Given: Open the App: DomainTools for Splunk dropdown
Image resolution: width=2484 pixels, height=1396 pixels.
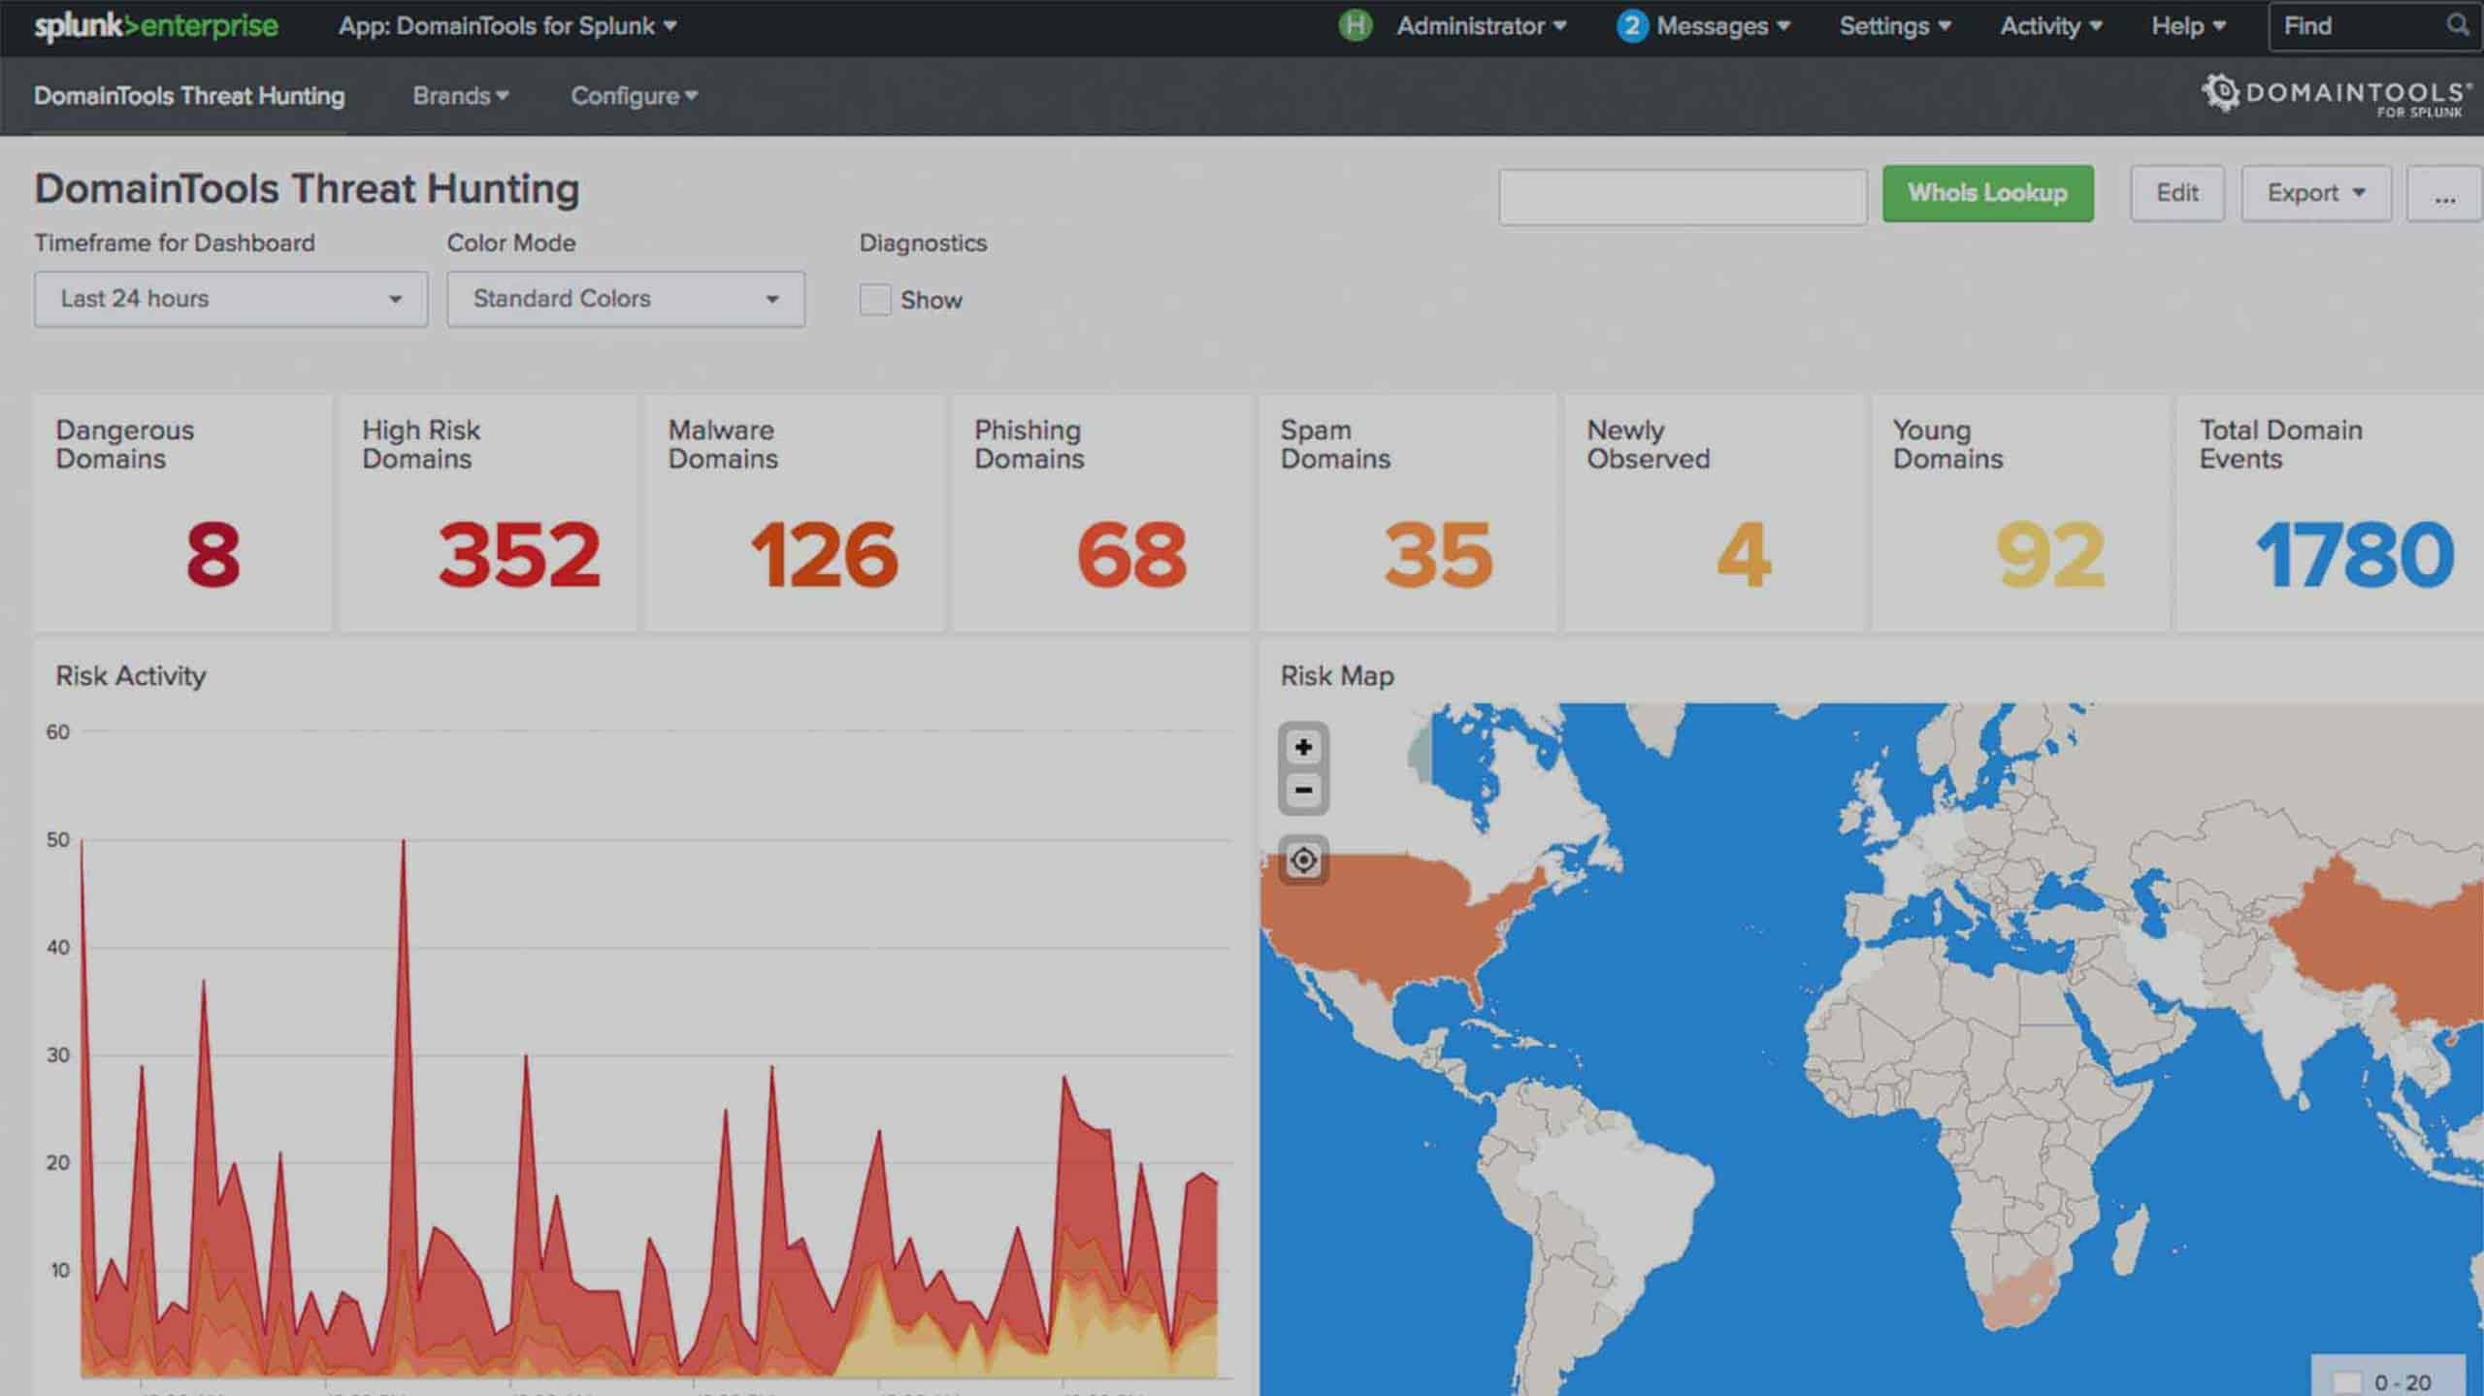Looking at the screenshot, I should pyautogui.click(x=507, y=26).
